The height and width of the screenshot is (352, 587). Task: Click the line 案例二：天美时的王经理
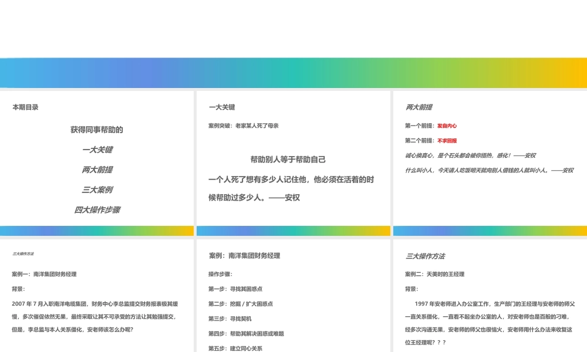tap(434, 274)
